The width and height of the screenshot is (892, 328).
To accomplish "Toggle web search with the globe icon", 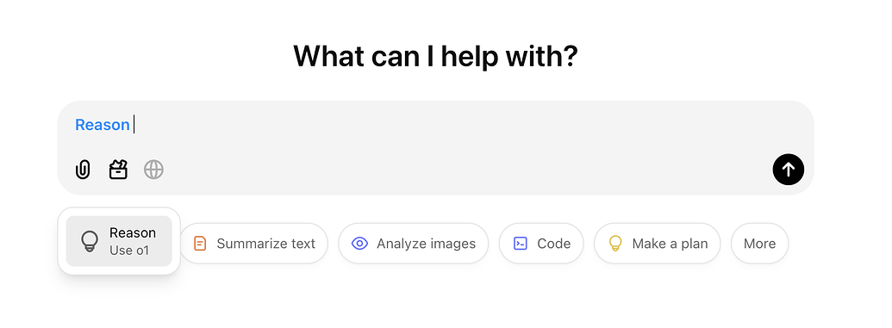I will point(153,170).
